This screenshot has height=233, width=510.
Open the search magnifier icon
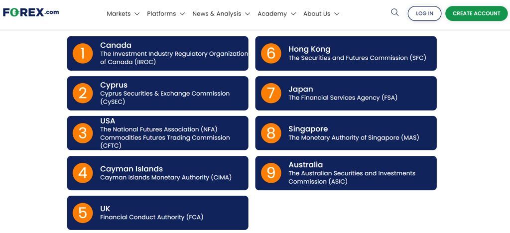pos(395,13)
